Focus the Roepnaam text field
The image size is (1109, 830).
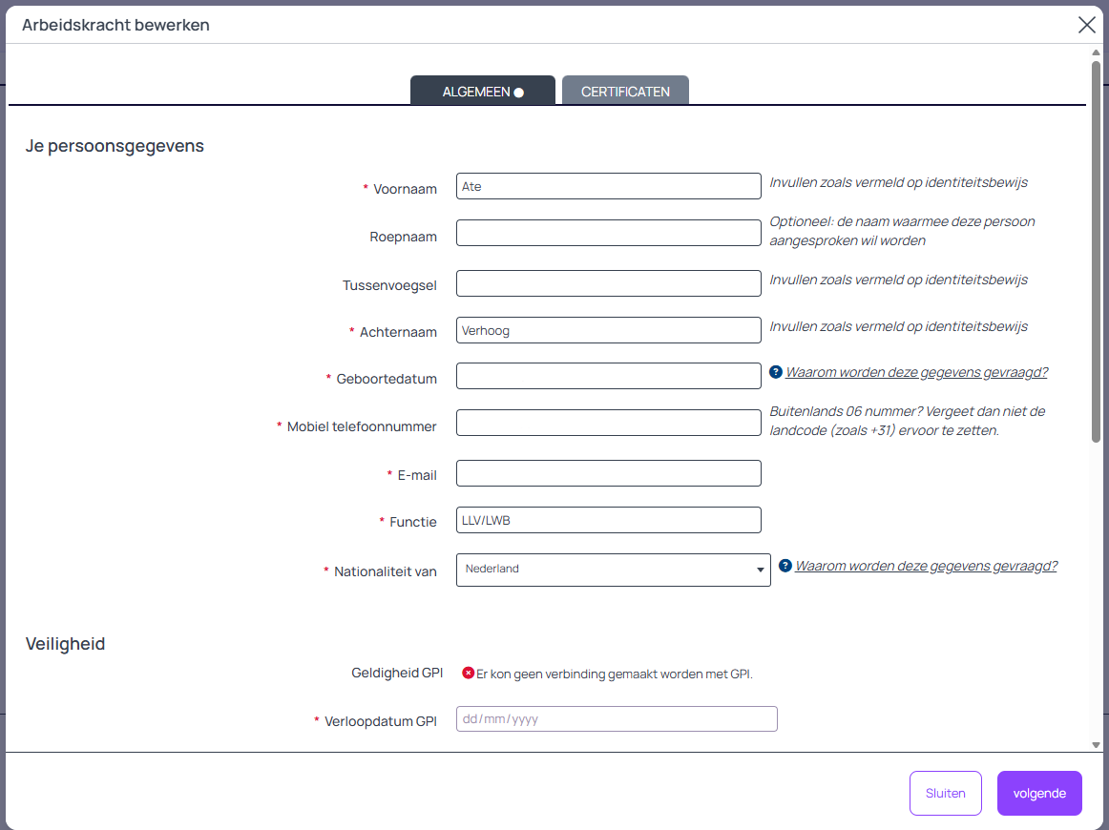[x=608, y=233]
